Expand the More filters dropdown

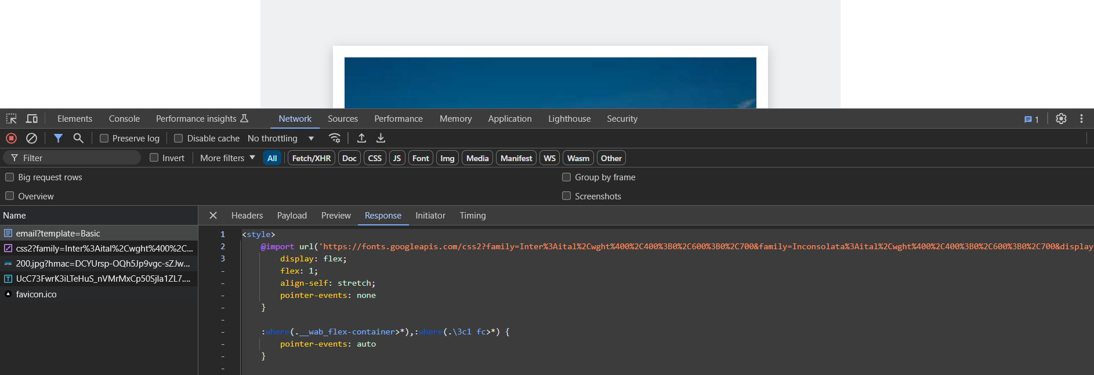pos(227,158)
